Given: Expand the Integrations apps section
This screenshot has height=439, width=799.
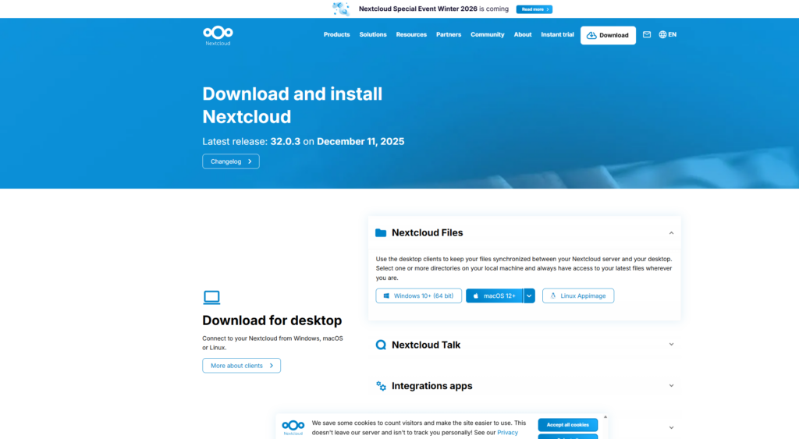Looking at the screenshot, I should [x=671, y=386].
